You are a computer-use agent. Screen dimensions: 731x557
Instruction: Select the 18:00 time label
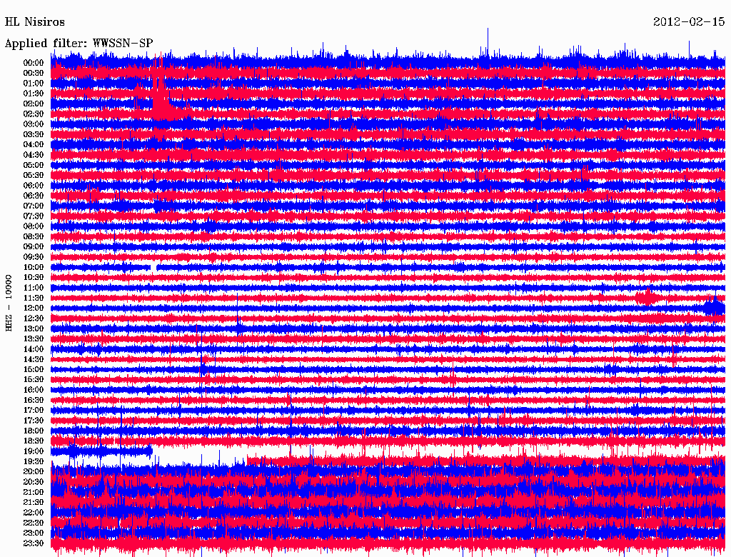[x=34, y=431]
